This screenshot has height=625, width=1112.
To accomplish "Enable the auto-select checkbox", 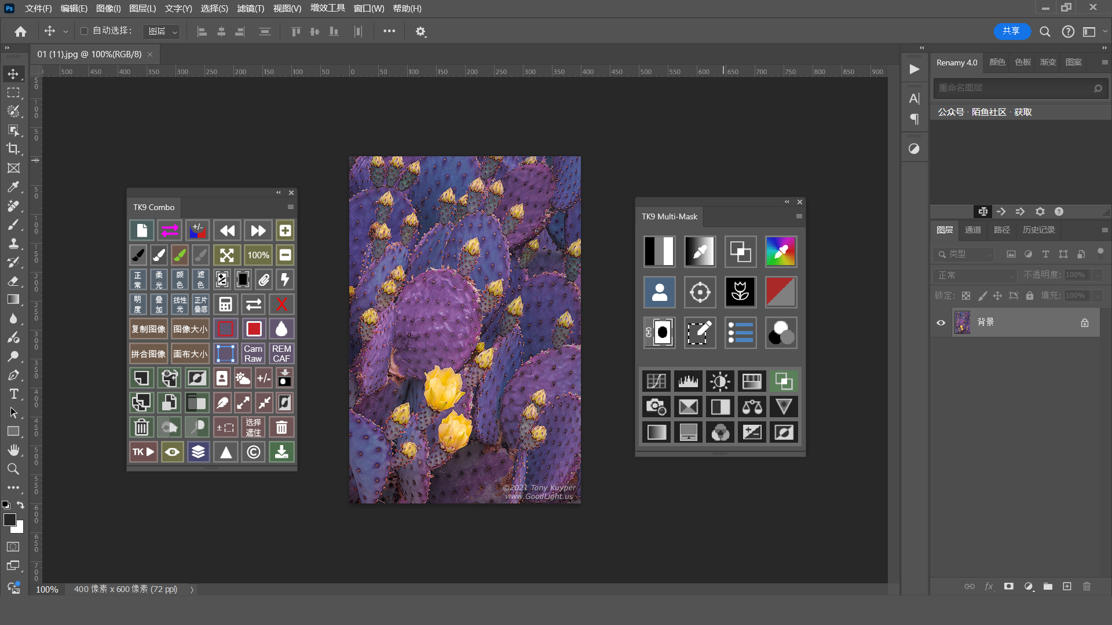I will click(84, 31).
